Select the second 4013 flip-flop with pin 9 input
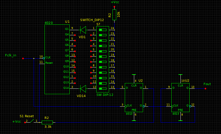The image size is (221, 134). (x=180, y=97)
